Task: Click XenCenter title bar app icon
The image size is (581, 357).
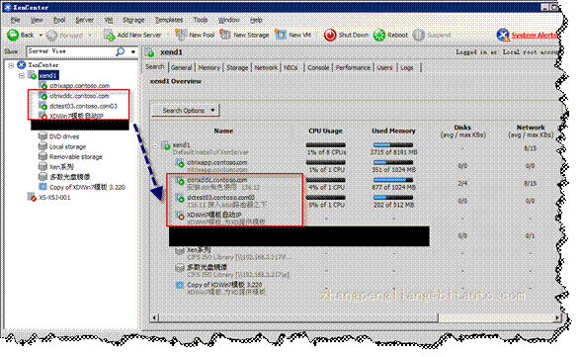Action: tap(8, 7)
